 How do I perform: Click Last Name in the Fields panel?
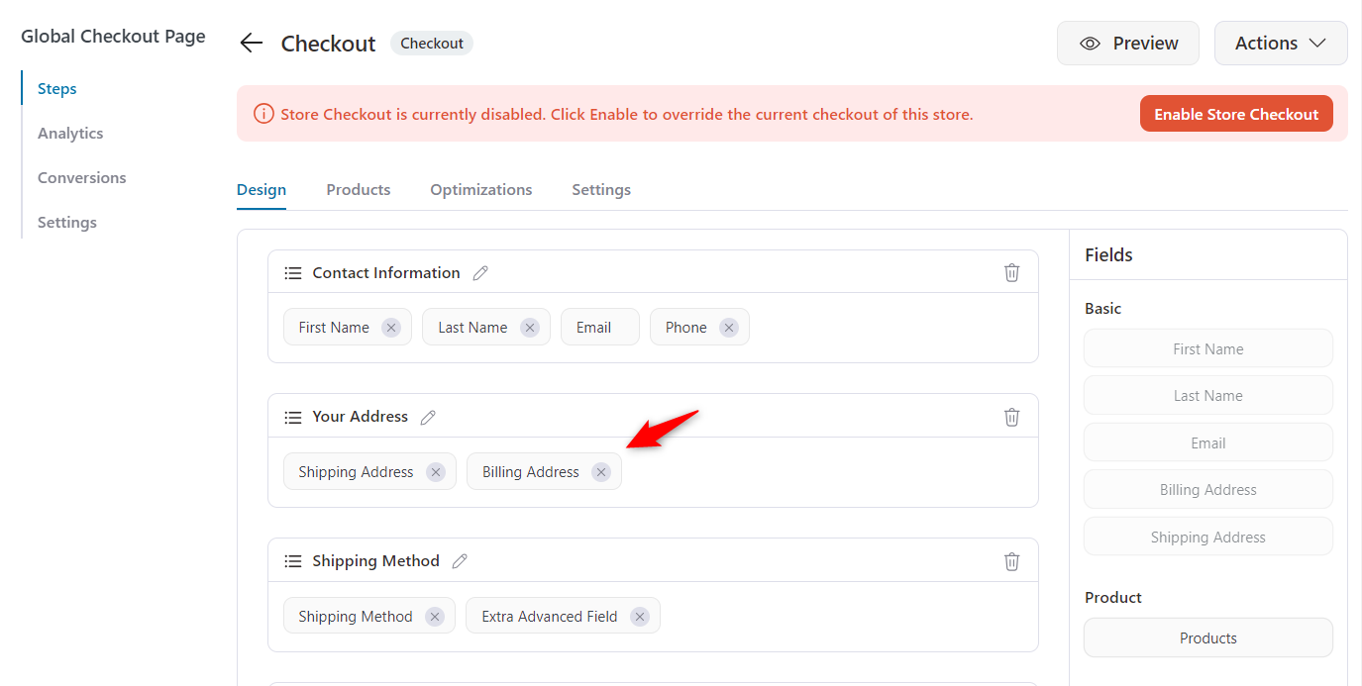click(1208, 395)
